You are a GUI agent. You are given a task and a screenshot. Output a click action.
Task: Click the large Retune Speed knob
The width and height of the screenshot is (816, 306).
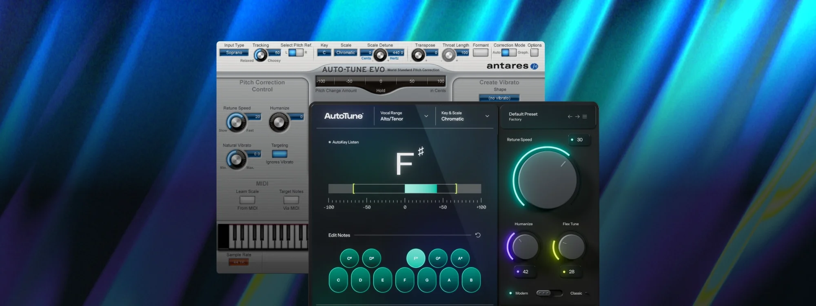click(547, 180)
